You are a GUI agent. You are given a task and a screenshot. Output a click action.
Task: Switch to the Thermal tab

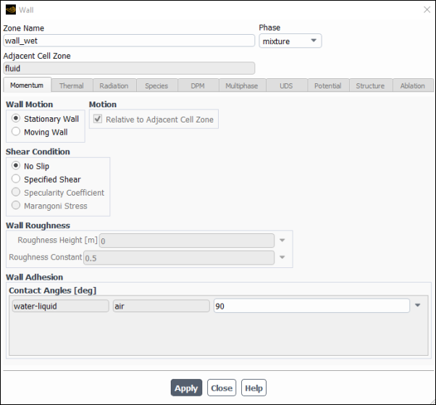[x=72, y=85]
